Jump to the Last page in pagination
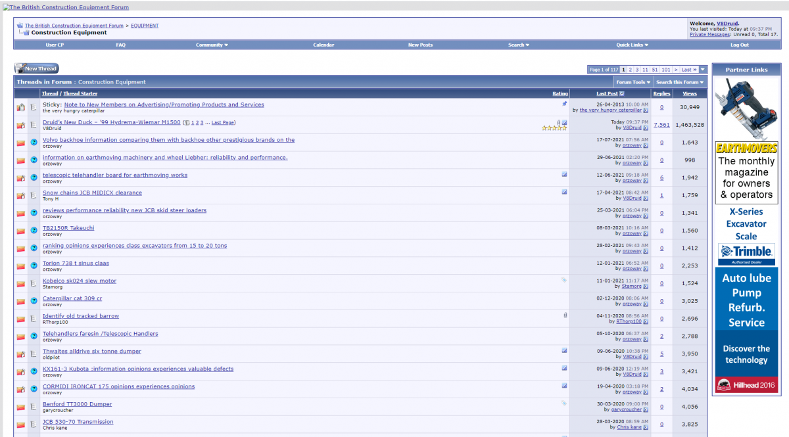The width and height of the screenshot is (789, 437). coord(689,69)
